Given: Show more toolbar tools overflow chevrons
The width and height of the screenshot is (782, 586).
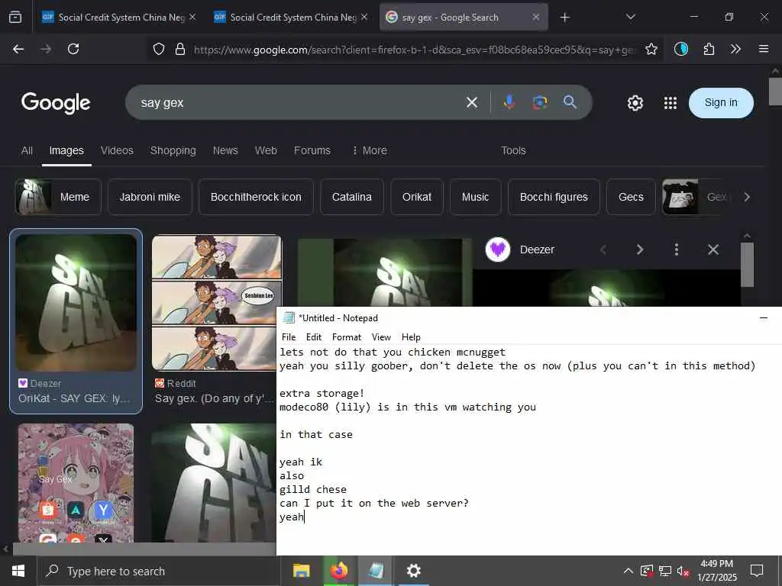Looking at the screenshot, I should [735, 49].
